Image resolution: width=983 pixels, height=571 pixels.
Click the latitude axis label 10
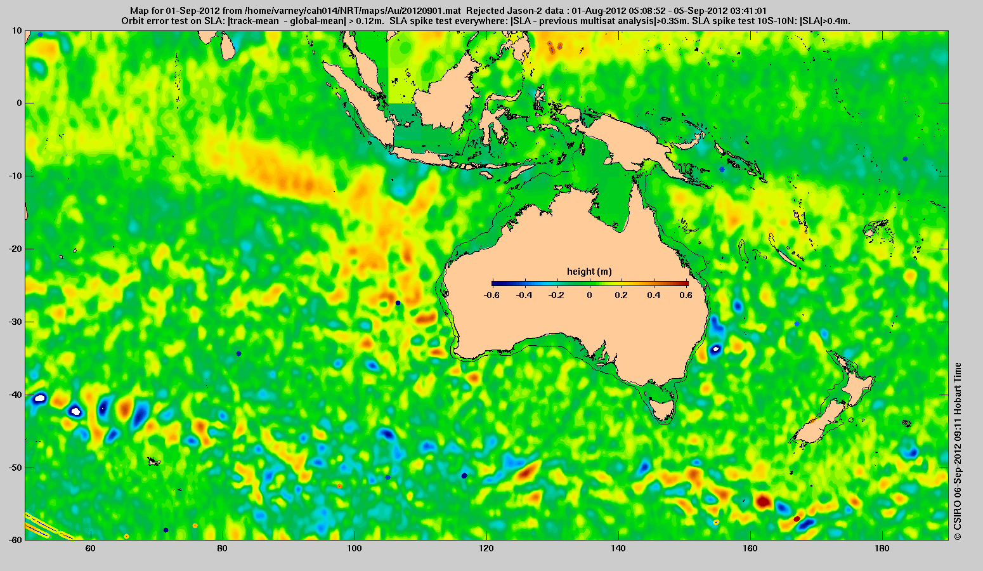[x=17, y=30]
